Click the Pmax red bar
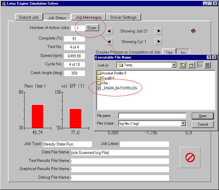 [37, 116]
